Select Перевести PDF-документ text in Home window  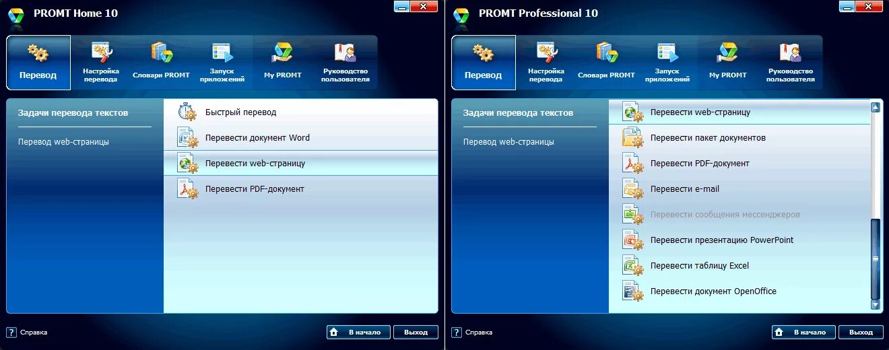pyautogui.click(x=255, y=189)
